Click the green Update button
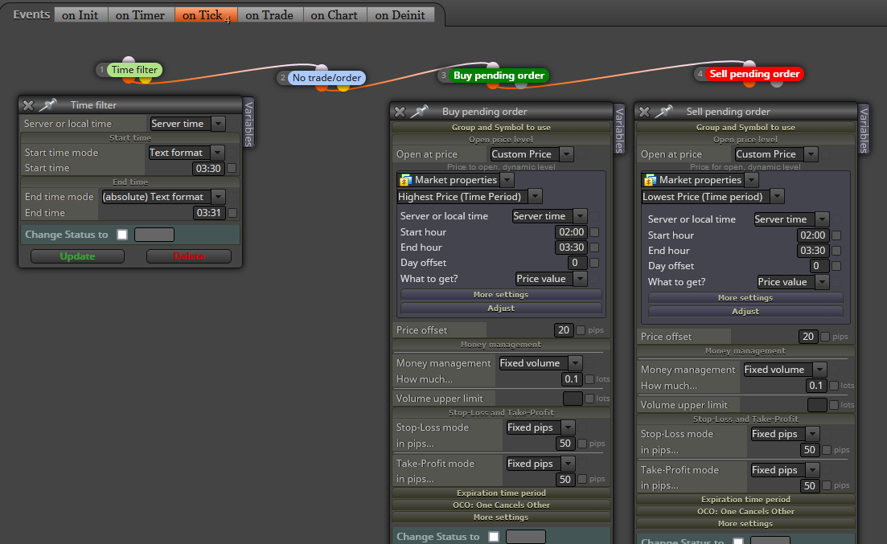This screenshot has height=544, width=887. click(x=77, y=256)
